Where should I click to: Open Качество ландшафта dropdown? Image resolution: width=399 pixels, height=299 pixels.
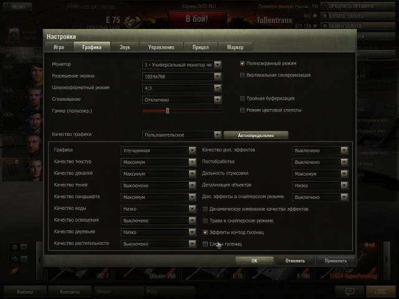click(158, 197)
